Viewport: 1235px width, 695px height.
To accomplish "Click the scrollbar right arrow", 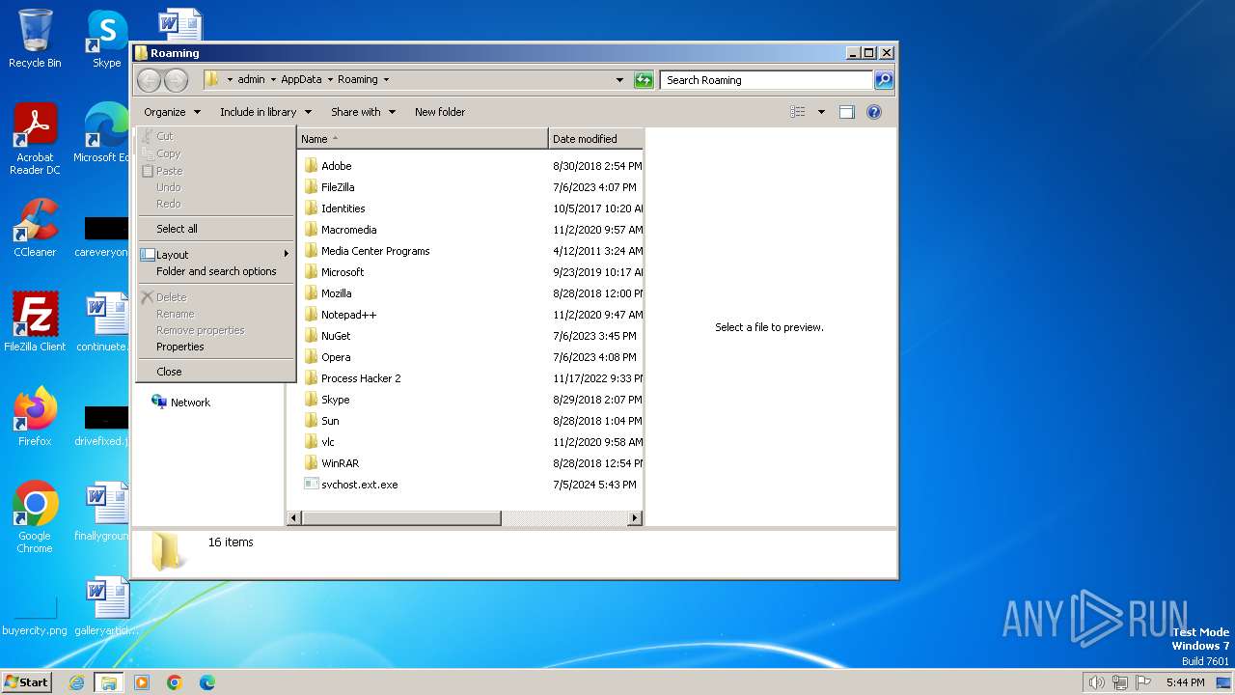I will click(x=635, y=518).
